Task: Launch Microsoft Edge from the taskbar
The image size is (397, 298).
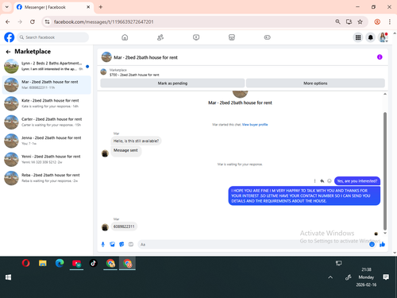Action: 60,263
